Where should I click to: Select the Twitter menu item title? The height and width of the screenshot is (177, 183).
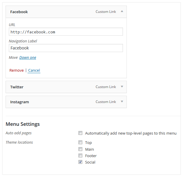point(17,87)
